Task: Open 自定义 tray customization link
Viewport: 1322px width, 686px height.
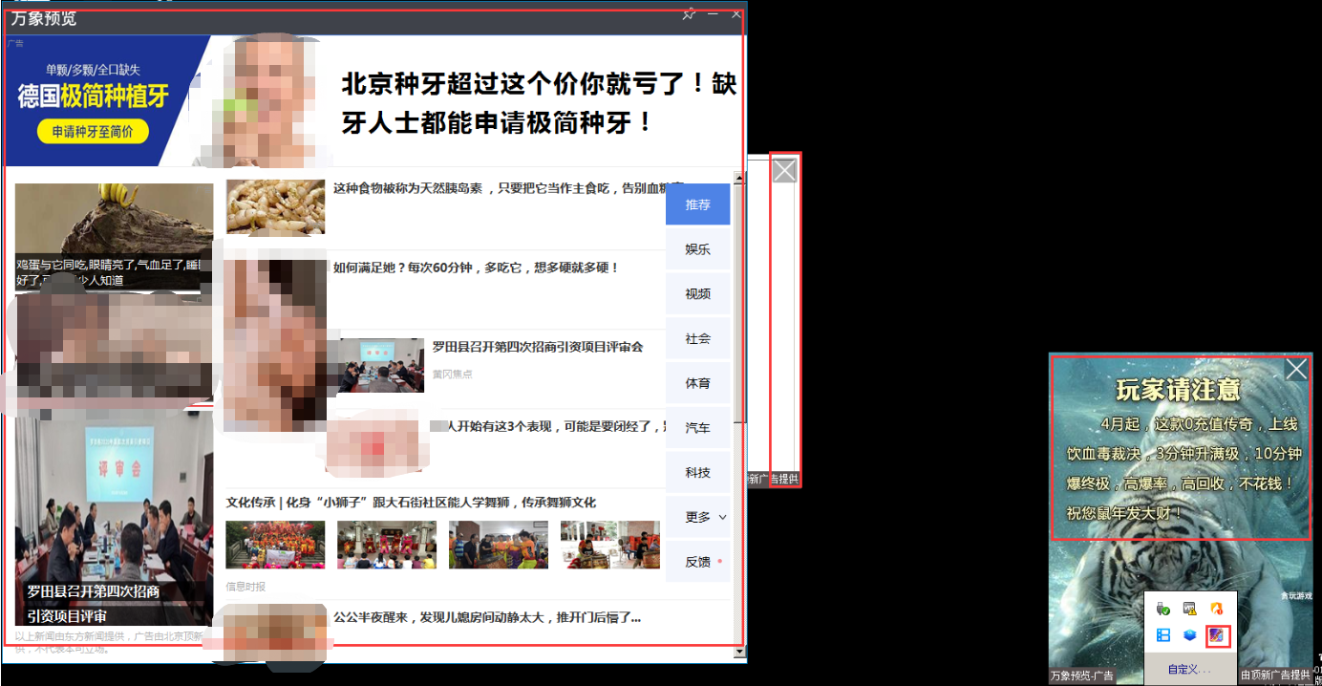Action: pos(1188,670)
